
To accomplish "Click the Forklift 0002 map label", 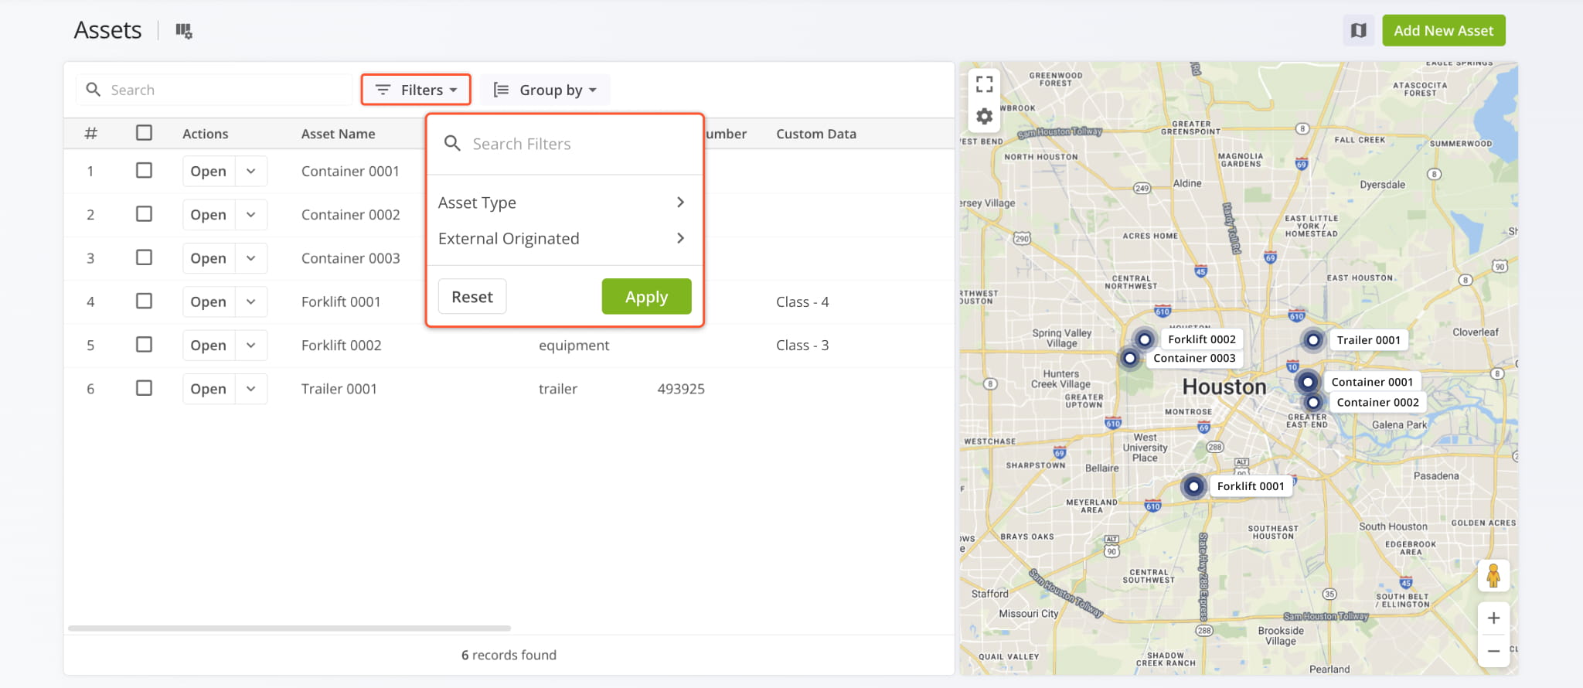I will pyautogui.click(x=1201, y=339).
